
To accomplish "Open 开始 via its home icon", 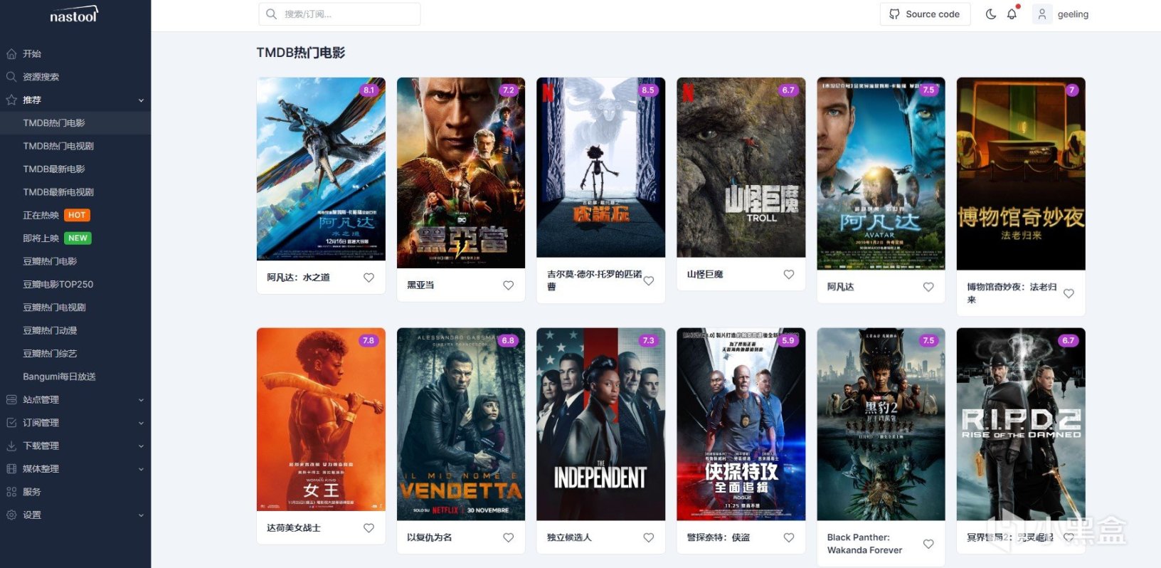I will (x=11, y=54).
